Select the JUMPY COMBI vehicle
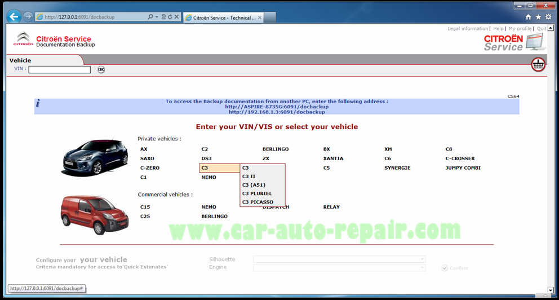This screenshot has height=300, width=559. coord(463,167)
